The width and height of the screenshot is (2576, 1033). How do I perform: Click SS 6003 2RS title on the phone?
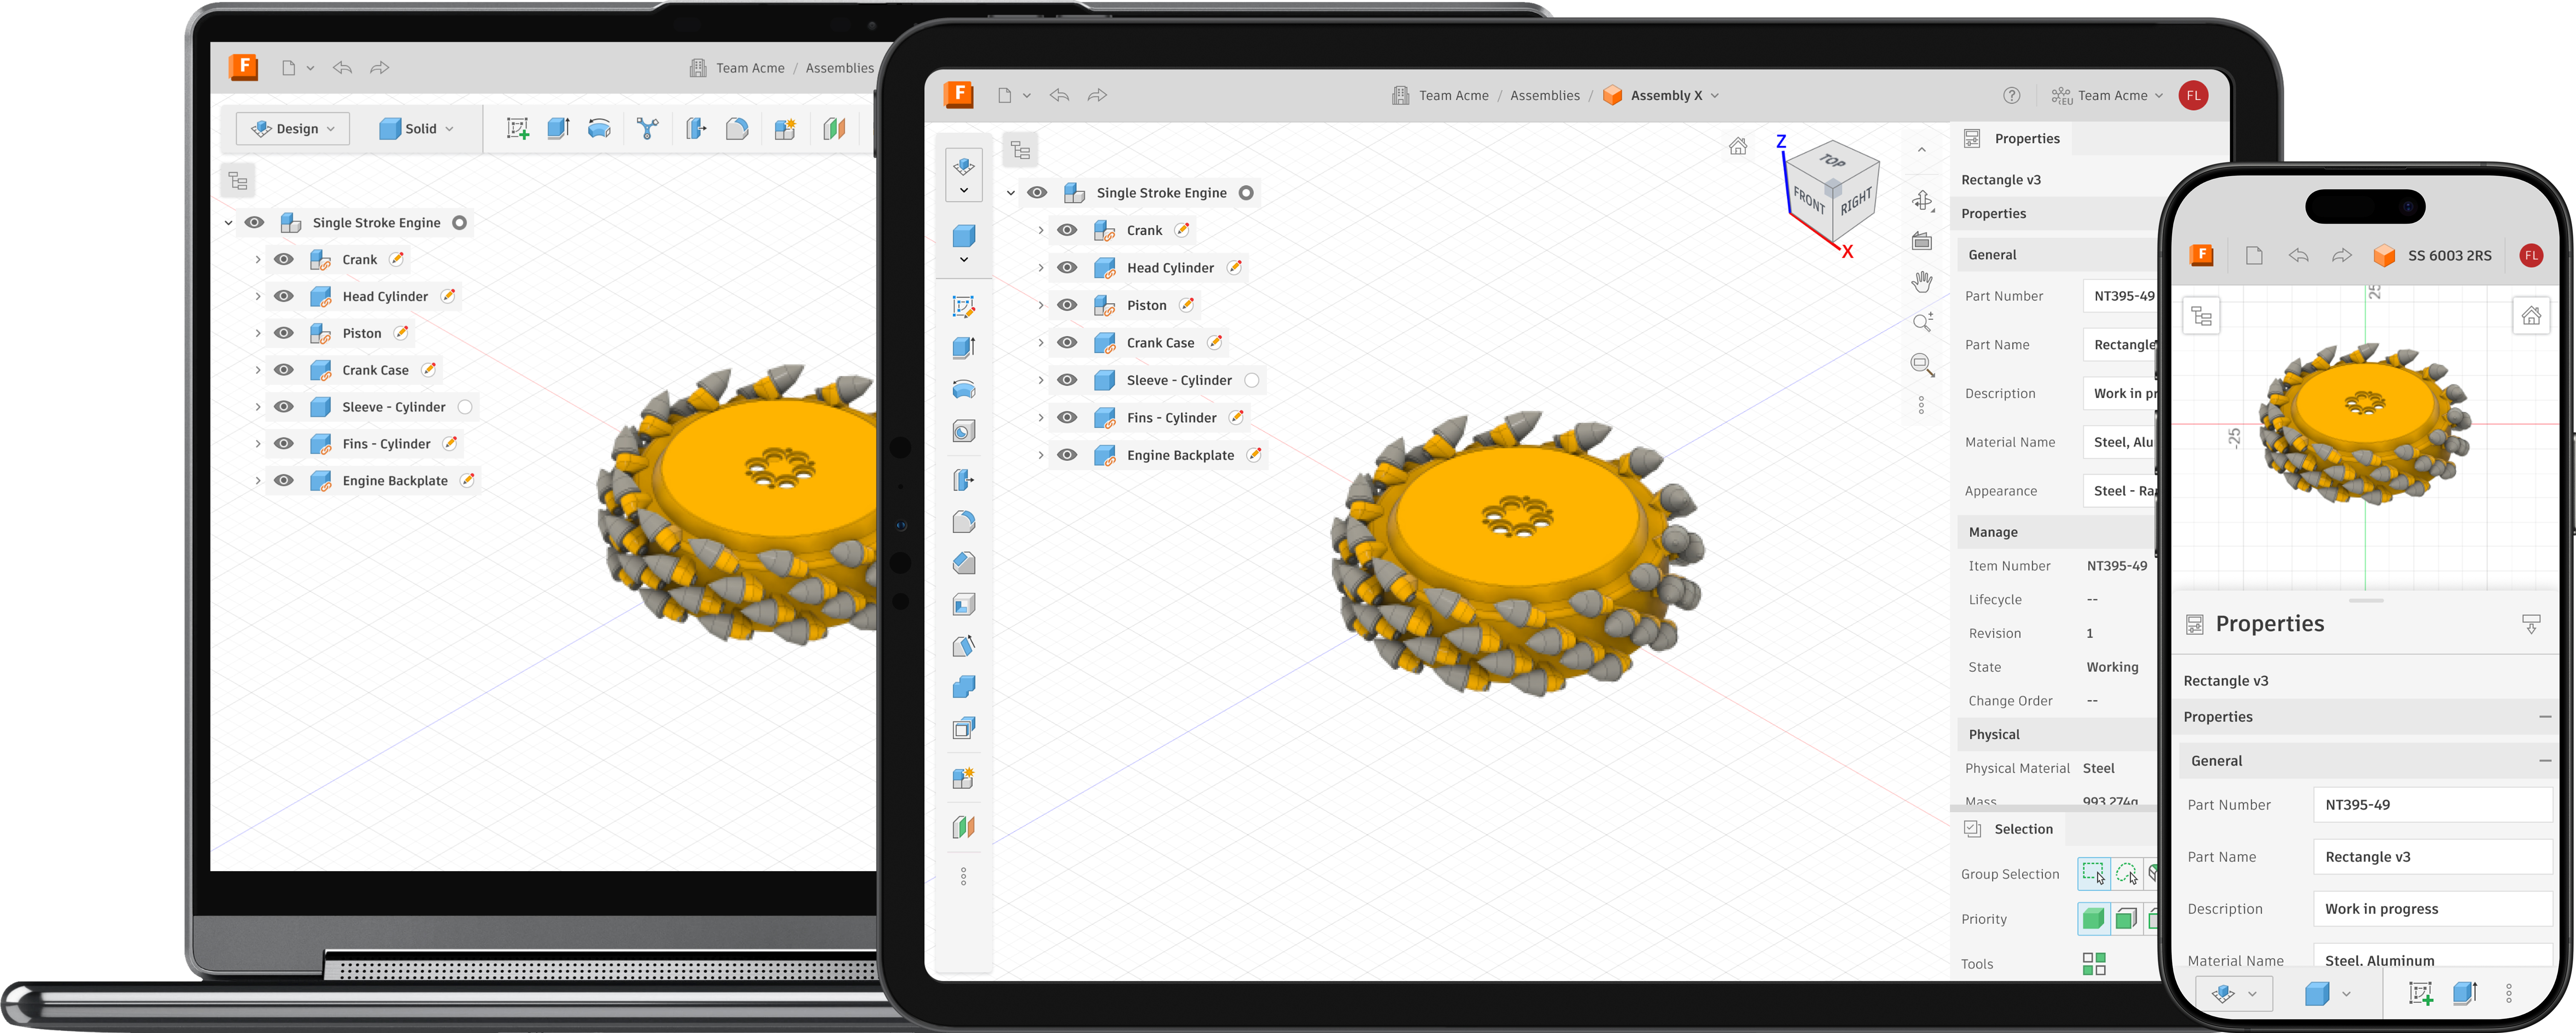[2449, 256]
